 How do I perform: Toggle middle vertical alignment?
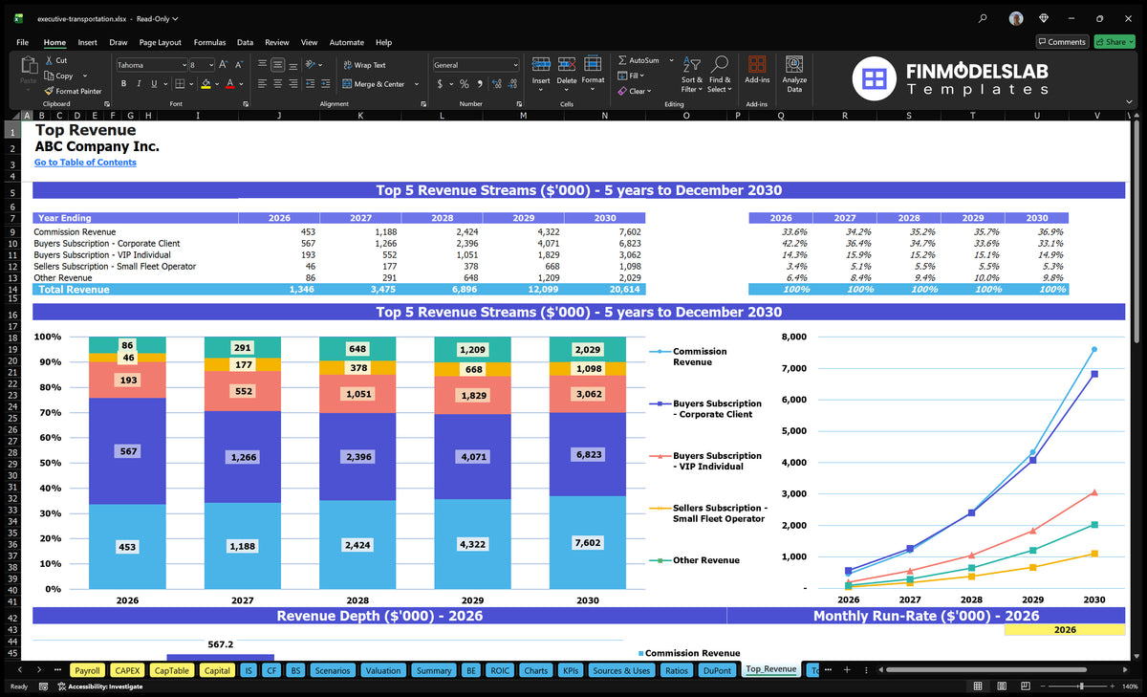point(277,65)
